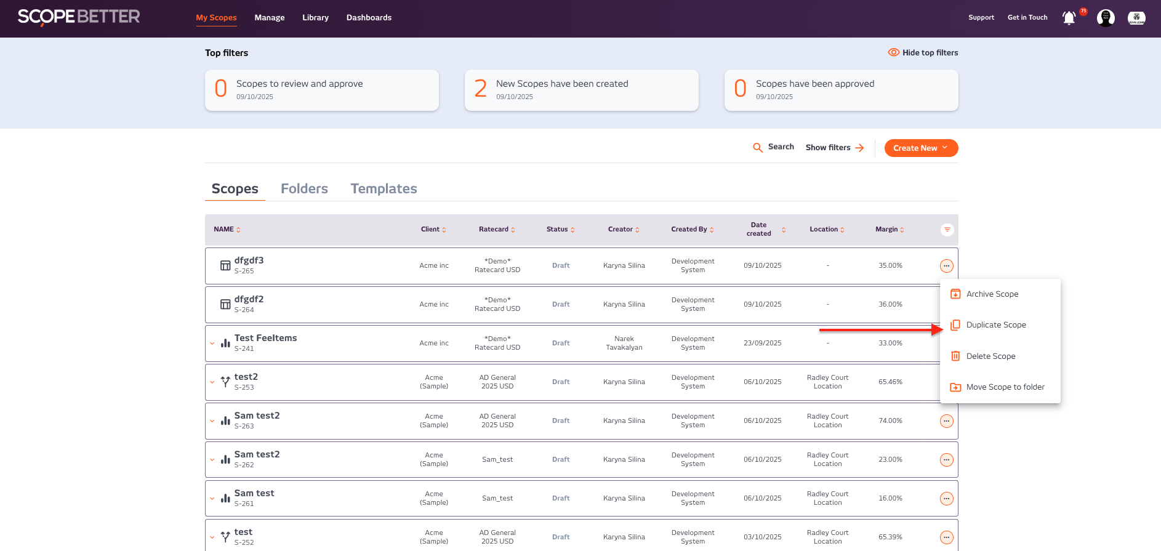Click the column filter icon in table header
This screenshot has width=1161, height=551.
pos(947,230)
